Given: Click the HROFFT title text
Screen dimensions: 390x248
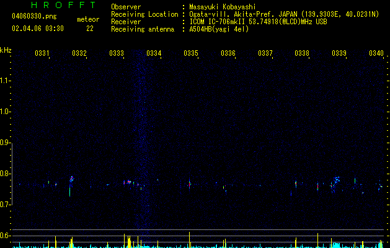Looking at the screenshot, I should pyautogui.click(x=63, y=5).
